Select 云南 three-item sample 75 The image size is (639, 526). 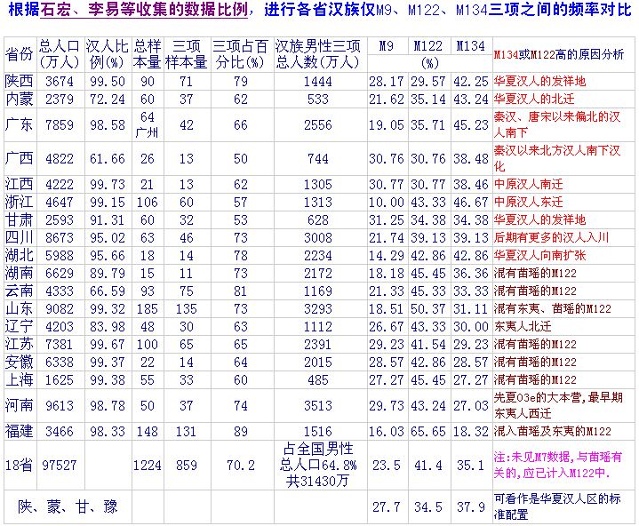(x=187, y=291)
